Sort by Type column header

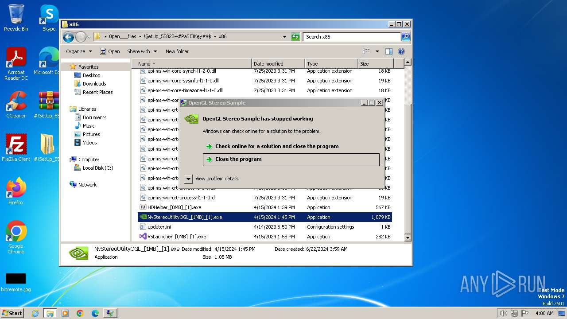pyautogui.click(x=331, y=64)
